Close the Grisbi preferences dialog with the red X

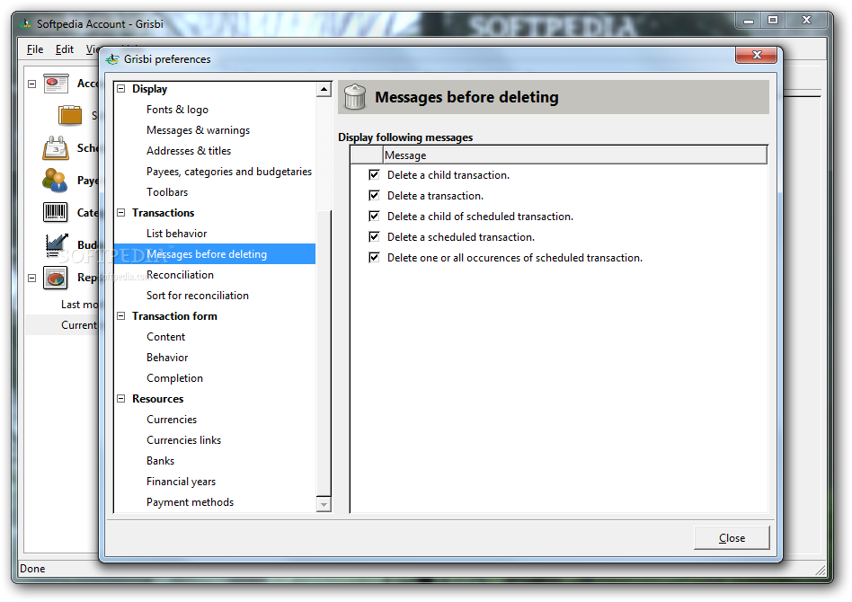(x=757, y=54)
